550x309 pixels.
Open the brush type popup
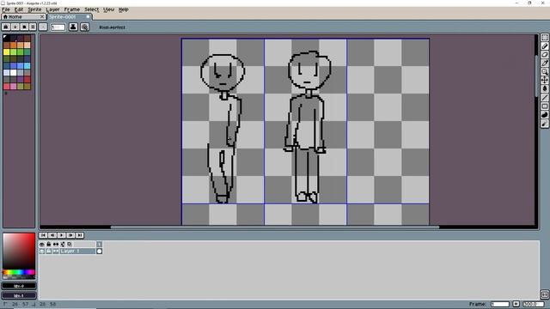click(x=43, y=27)
